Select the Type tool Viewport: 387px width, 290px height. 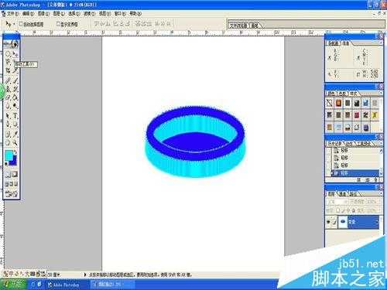click(15, 116)
